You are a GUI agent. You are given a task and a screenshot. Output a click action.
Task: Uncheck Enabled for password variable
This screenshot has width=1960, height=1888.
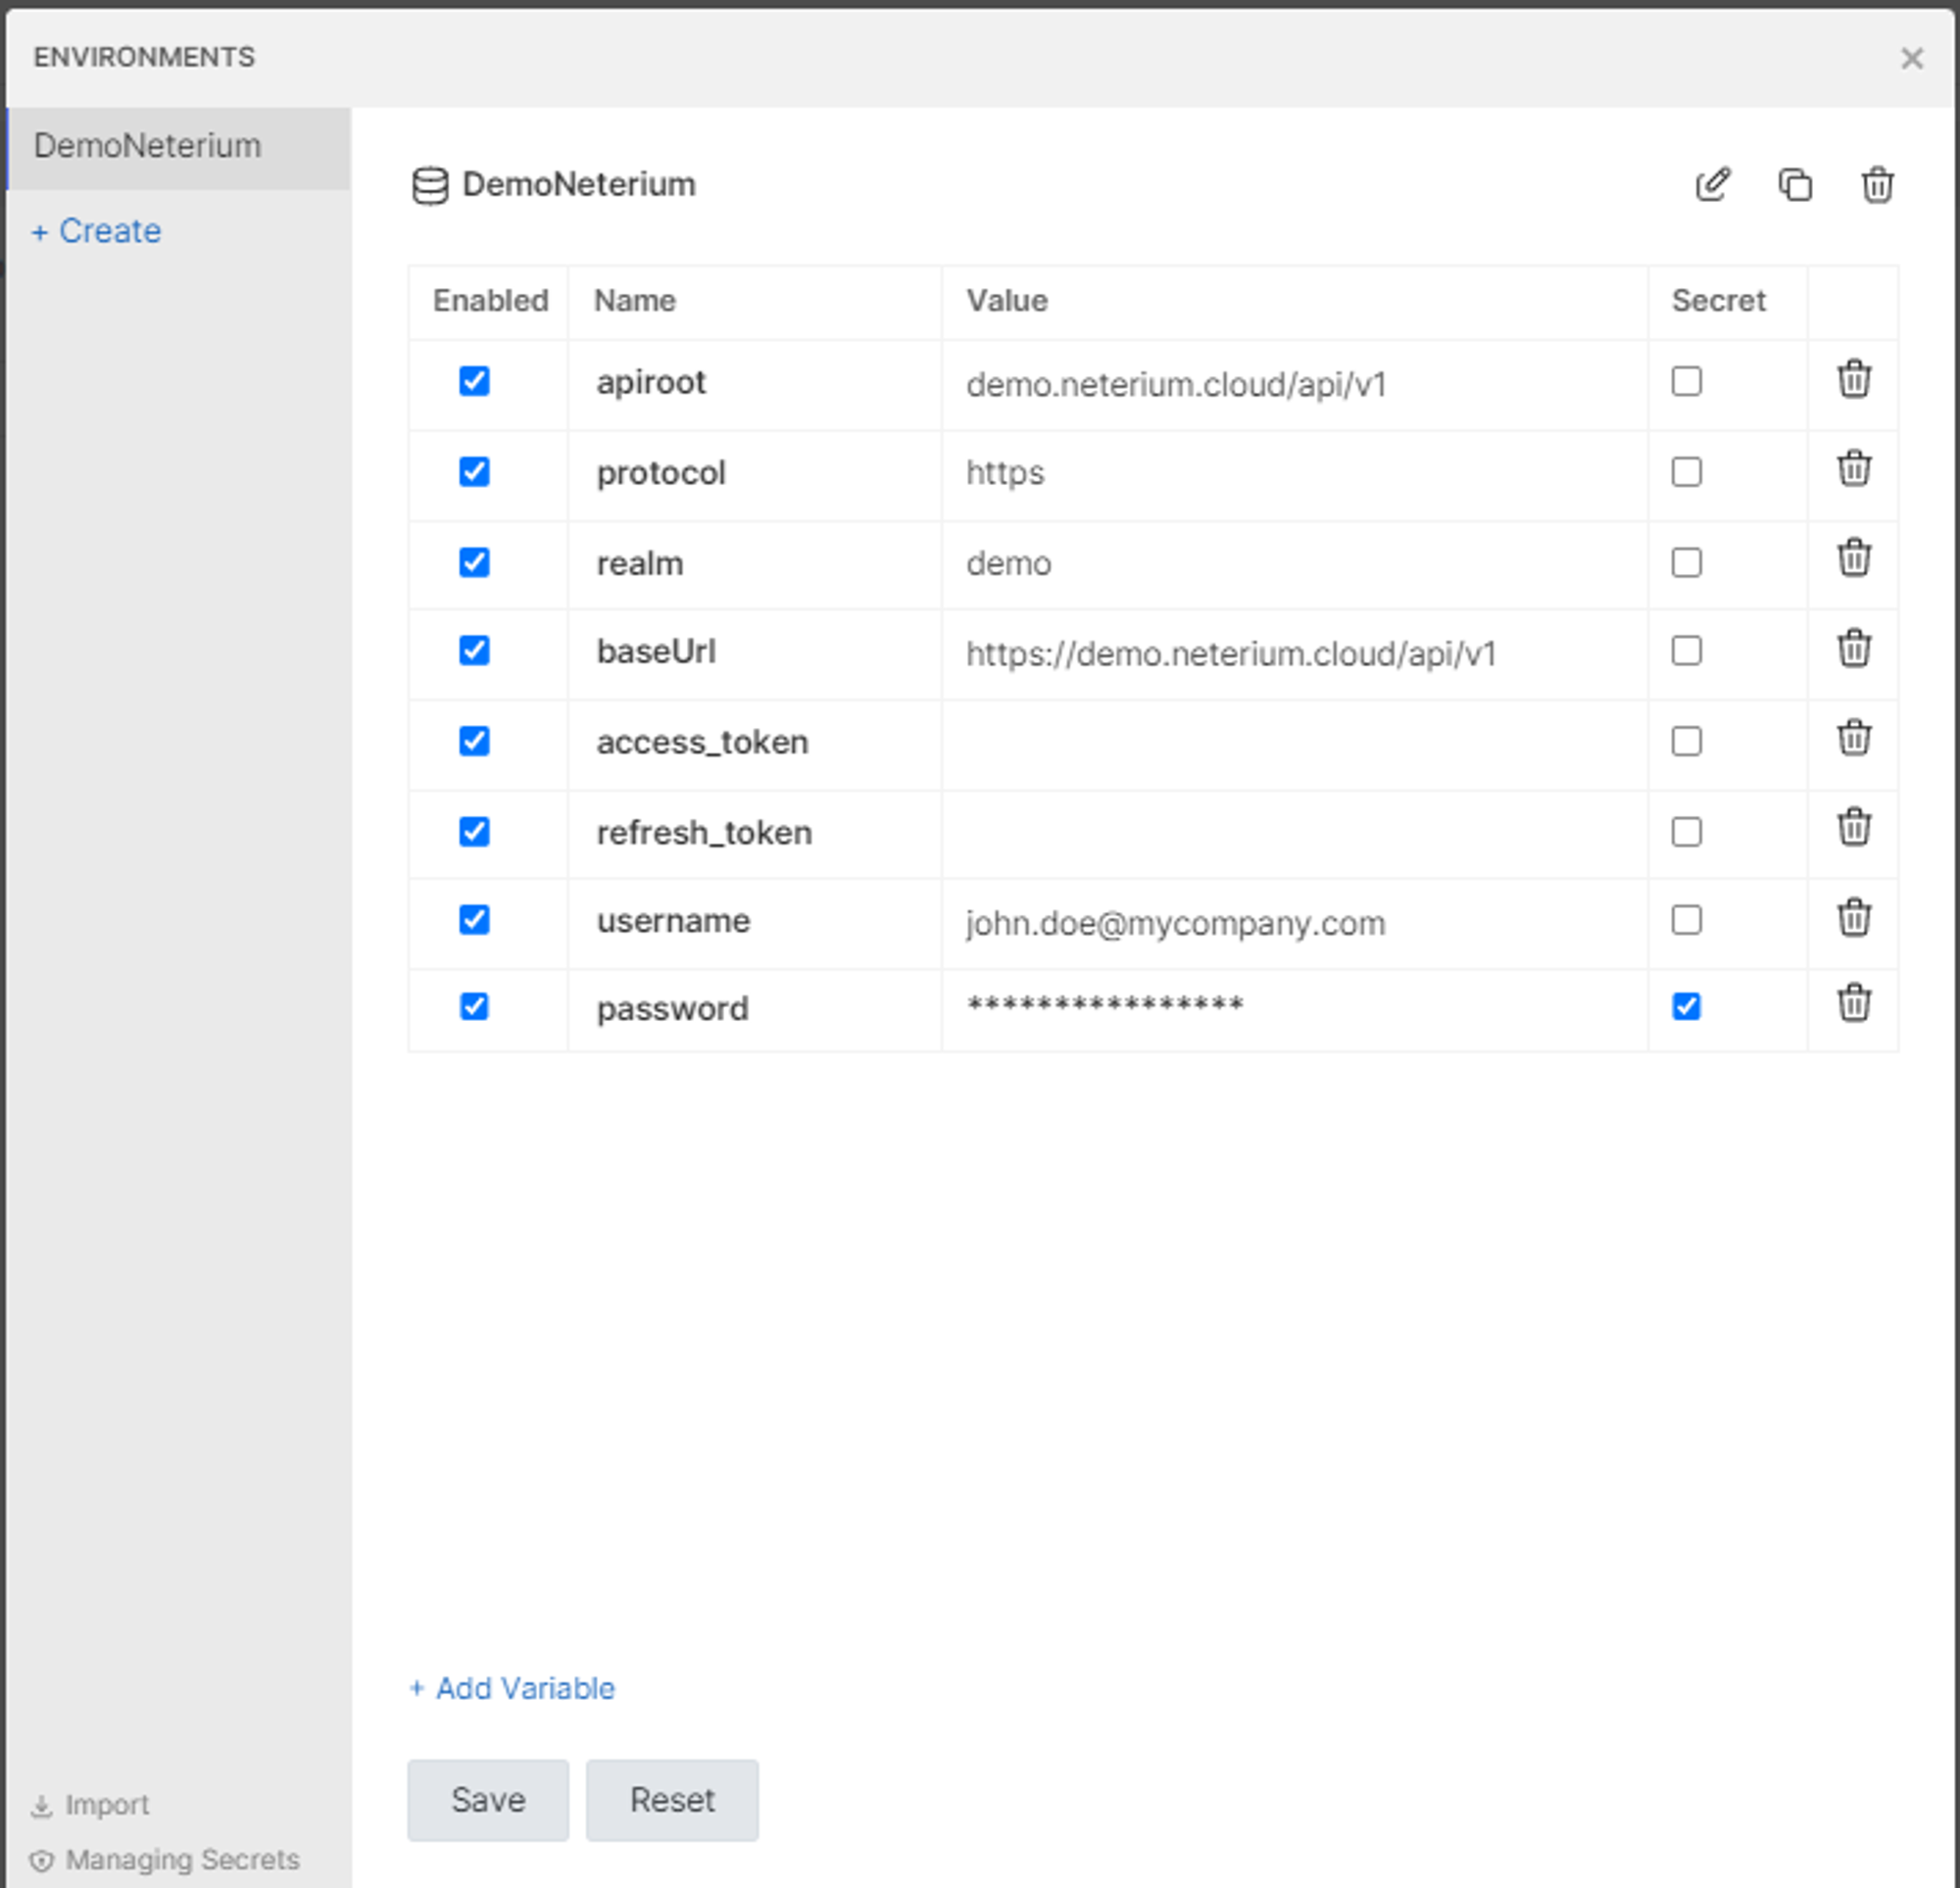pos(474,1007)
